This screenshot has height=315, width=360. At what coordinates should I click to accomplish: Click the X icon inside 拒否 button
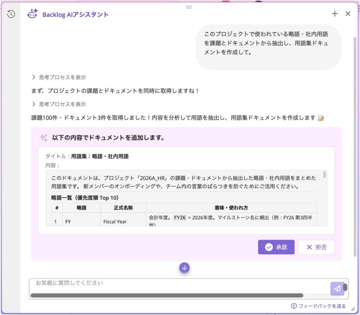(x=309, y=247)
